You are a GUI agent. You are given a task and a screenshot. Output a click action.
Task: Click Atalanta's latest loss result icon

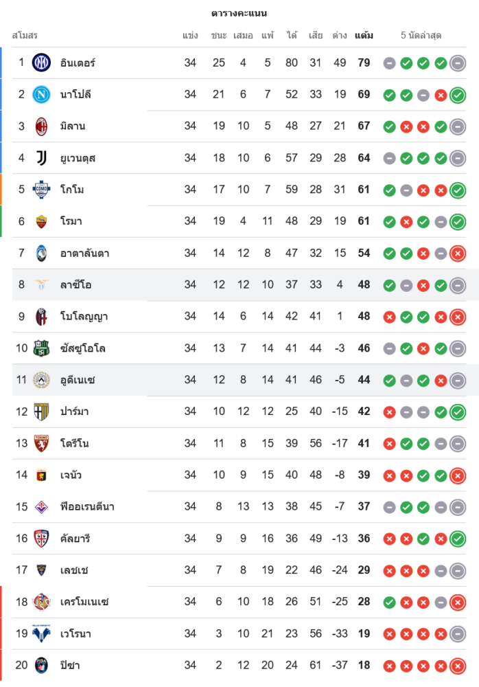[x=458, y=254]
